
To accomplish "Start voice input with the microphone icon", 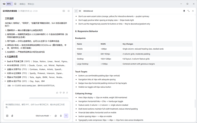I will tap(61, 116).
